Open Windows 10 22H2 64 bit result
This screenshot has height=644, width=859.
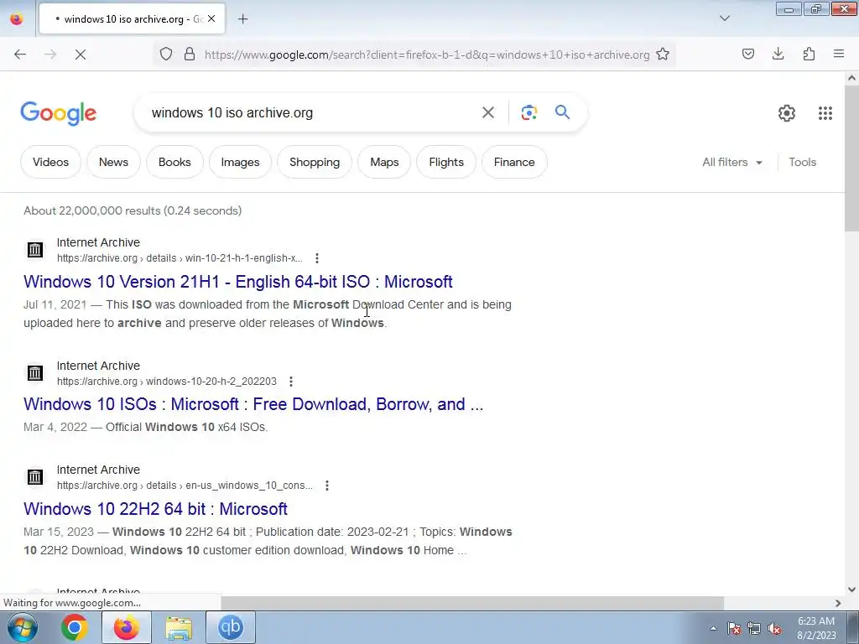155,509
